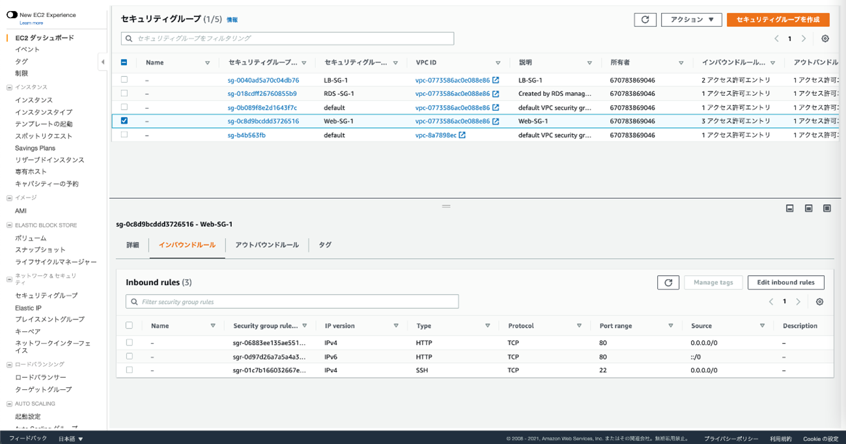Refresh the Inbound rules list
This screenshot has width=846, height=444.
[668, 282]
